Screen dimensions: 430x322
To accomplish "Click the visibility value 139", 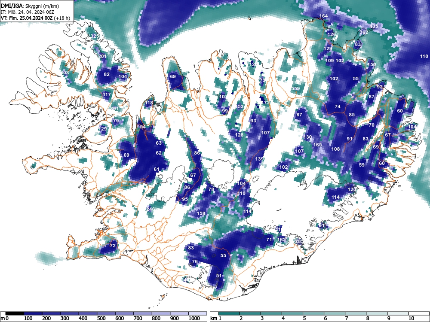I will tap(259, 159).
